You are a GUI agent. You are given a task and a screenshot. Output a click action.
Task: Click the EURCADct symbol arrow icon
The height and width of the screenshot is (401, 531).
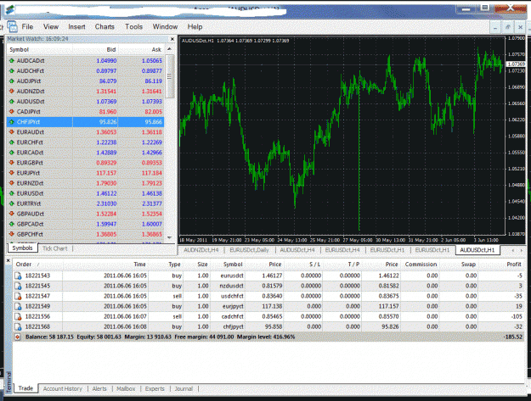(12, 153)
